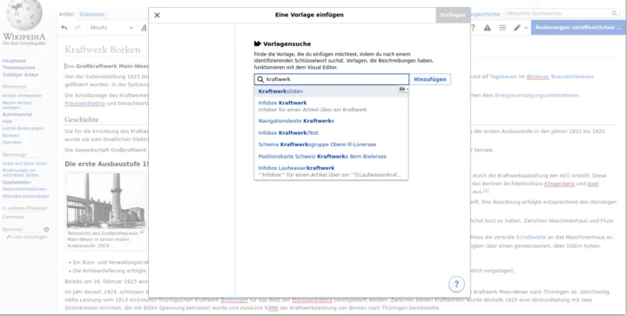Screen dimensions: 627x316
Task: Redo the edit
Action: (x=78, y=28)
